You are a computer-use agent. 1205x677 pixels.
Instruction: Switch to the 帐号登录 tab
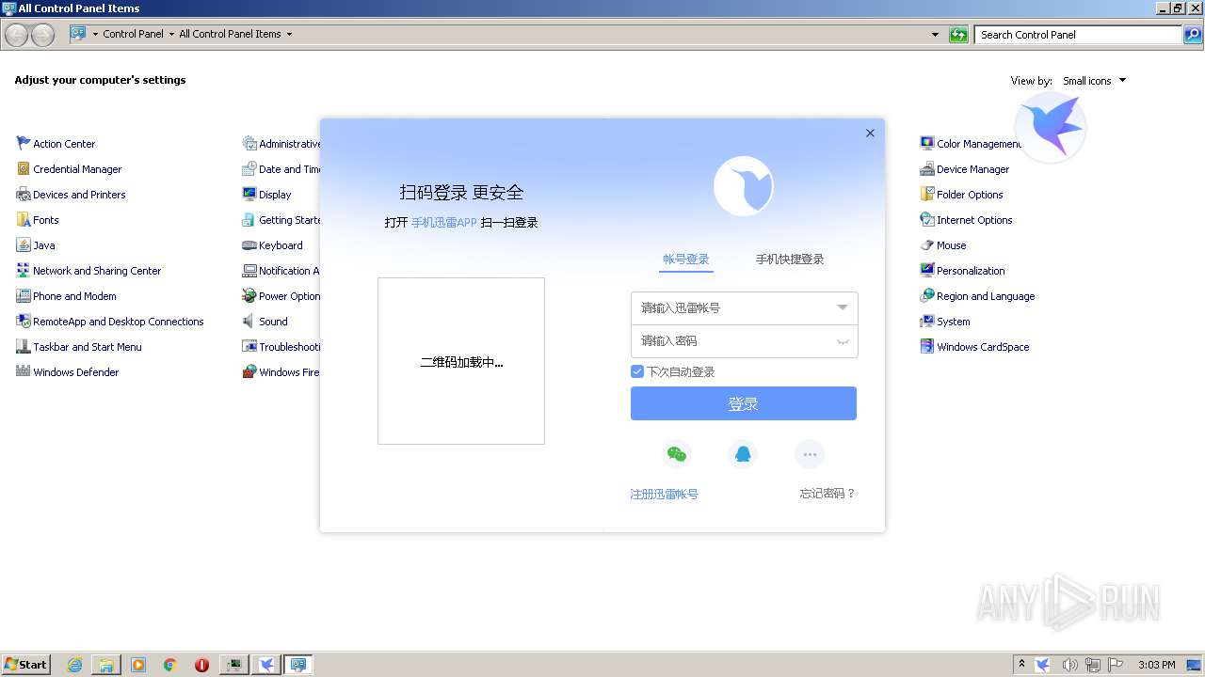tap(685, 260)
